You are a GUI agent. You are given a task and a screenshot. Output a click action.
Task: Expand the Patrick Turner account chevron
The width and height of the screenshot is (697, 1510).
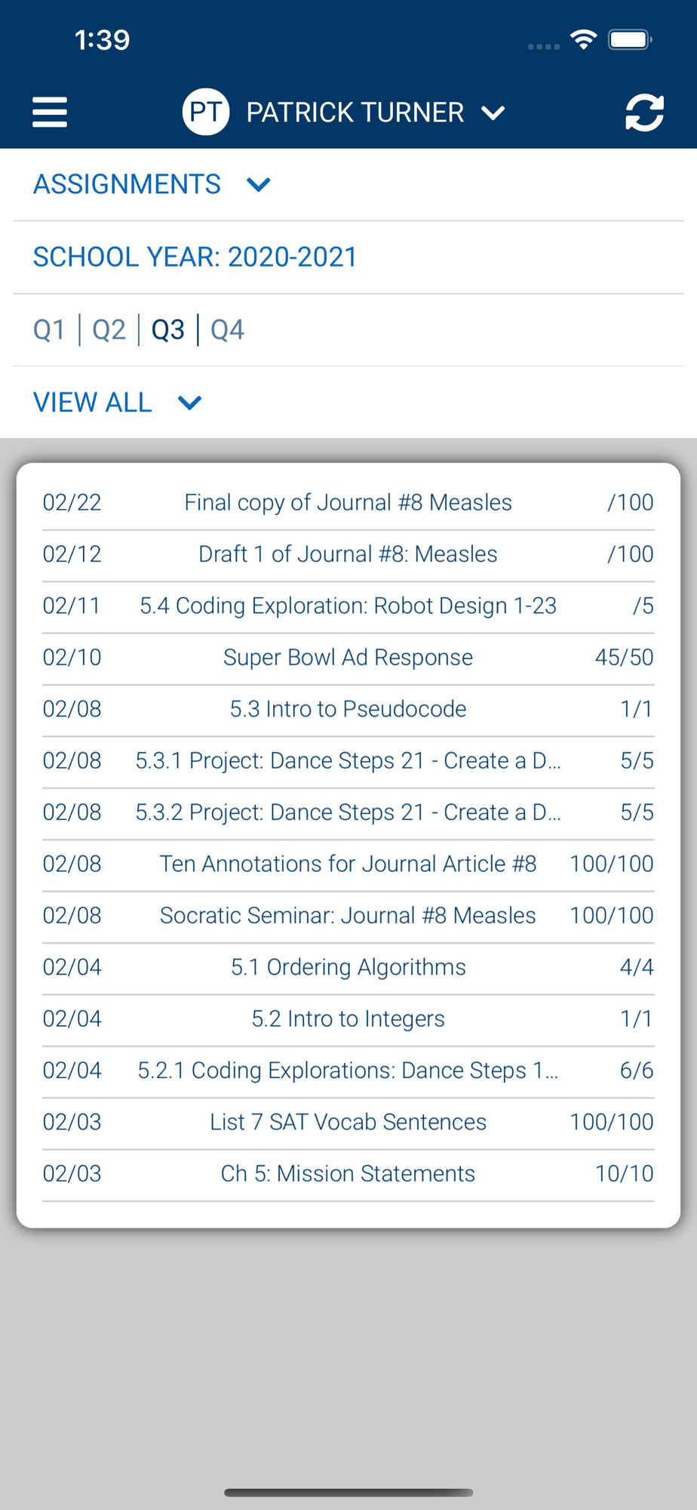493,113
